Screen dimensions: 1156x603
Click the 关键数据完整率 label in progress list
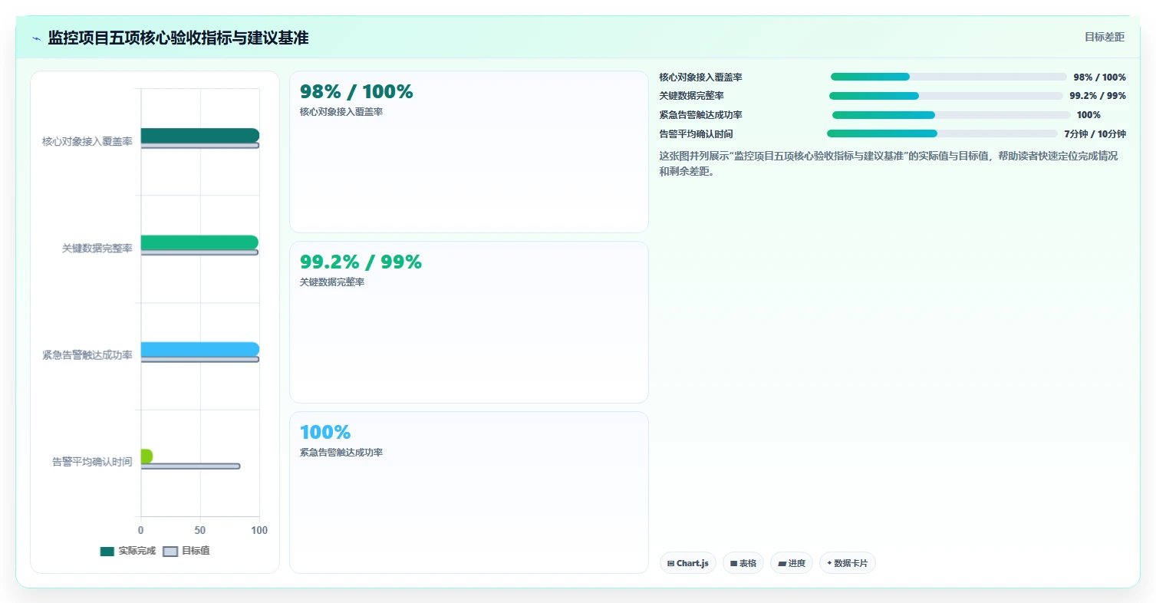click(691, 96)
